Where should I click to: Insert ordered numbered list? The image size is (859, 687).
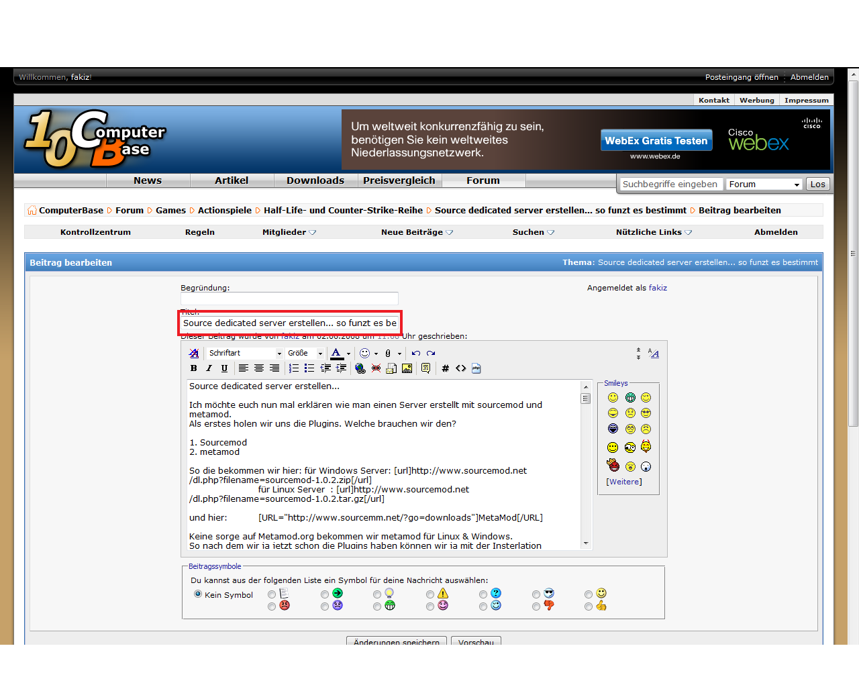point(293,368)
